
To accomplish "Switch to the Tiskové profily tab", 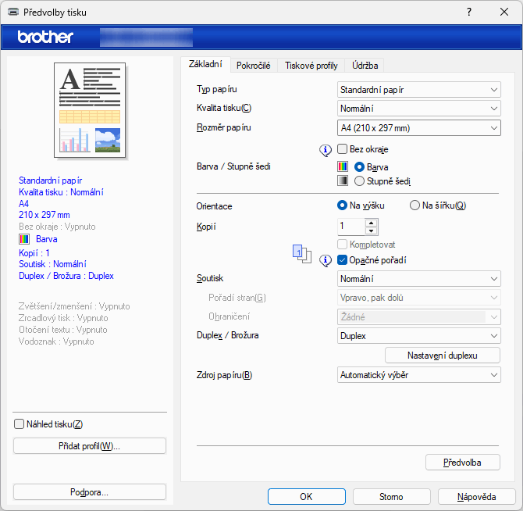I will 311,66.
